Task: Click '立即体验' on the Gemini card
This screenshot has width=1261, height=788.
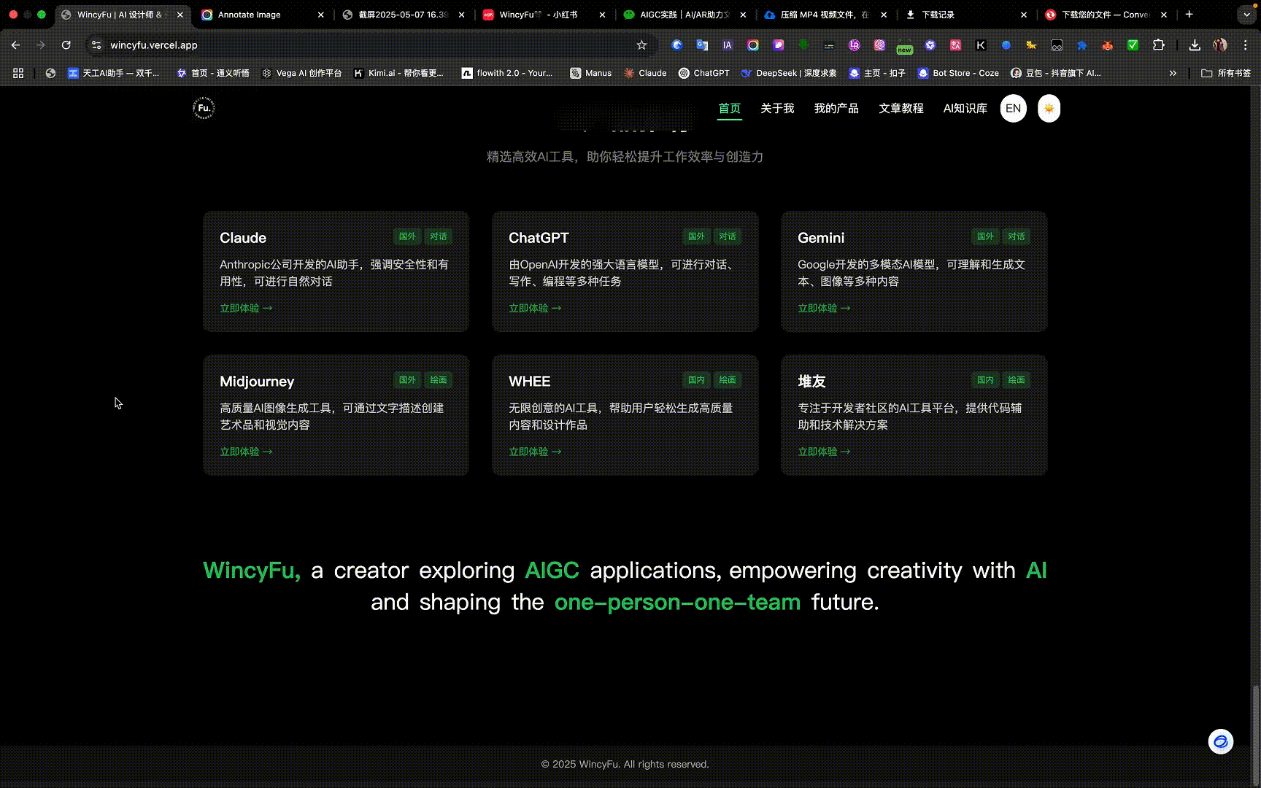Action: tap(824, 308)
